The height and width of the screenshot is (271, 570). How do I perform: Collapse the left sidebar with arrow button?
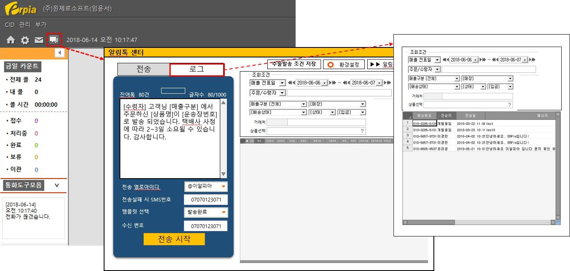pos(60,53)
